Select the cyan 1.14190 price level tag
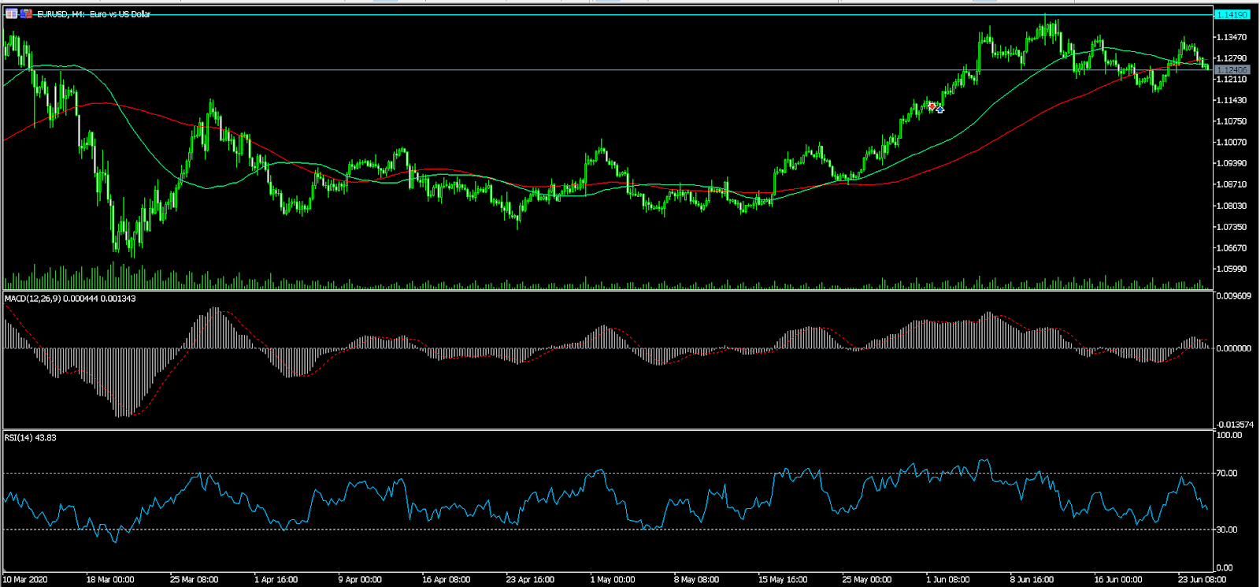This screenshot has height=587, width=1260. point(1232,15)
